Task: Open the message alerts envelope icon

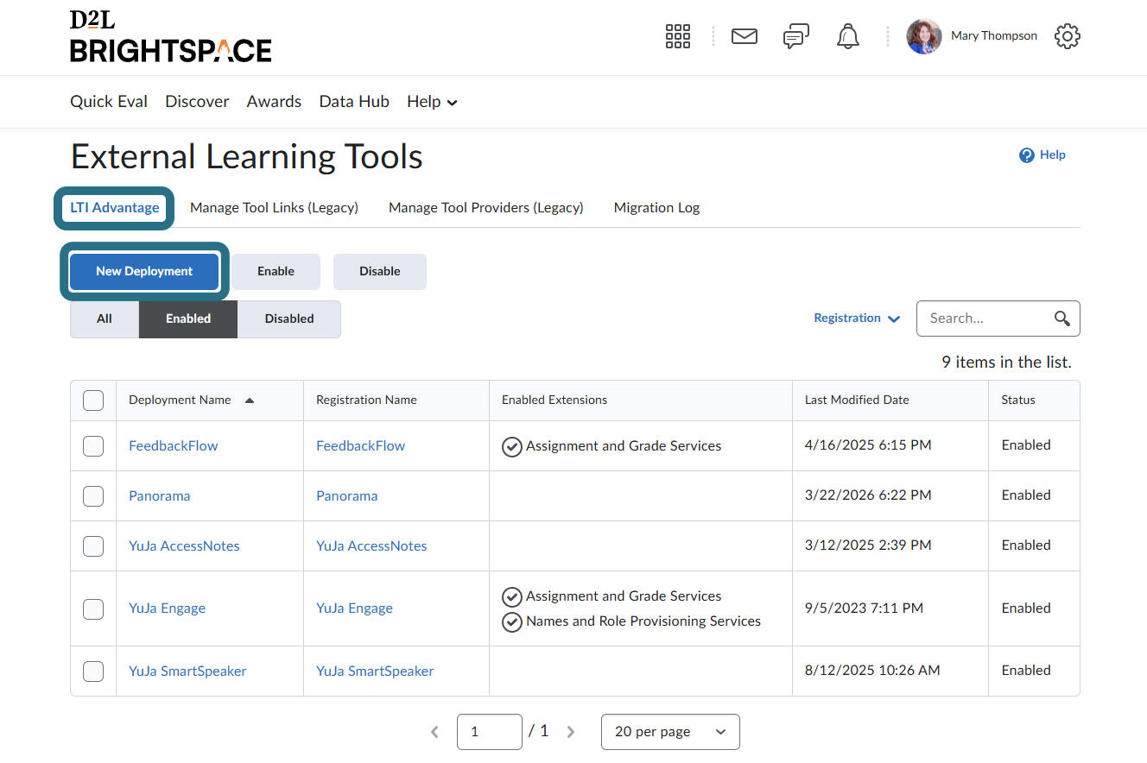Action: click(745, 36)
